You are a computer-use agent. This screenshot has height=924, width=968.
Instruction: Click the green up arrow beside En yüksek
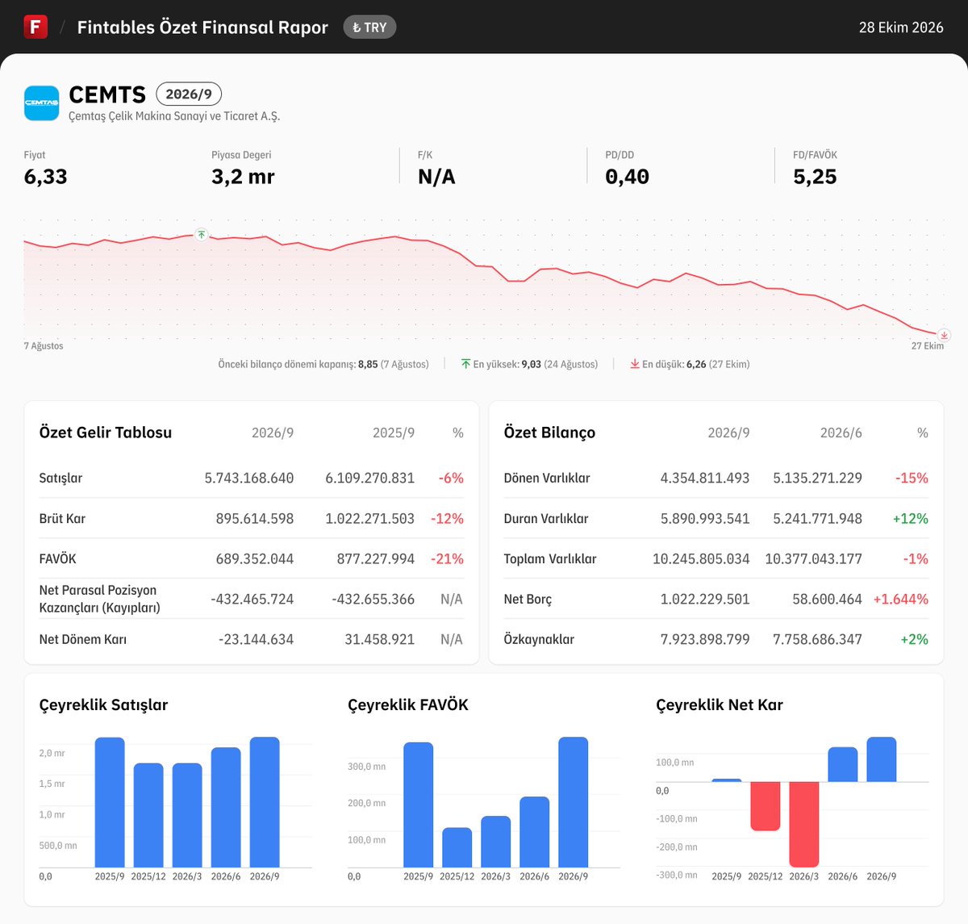point(465,364)
